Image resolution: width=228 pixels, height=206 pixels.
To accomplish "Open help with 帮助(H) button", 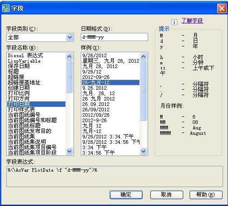I will coord(206,195).
